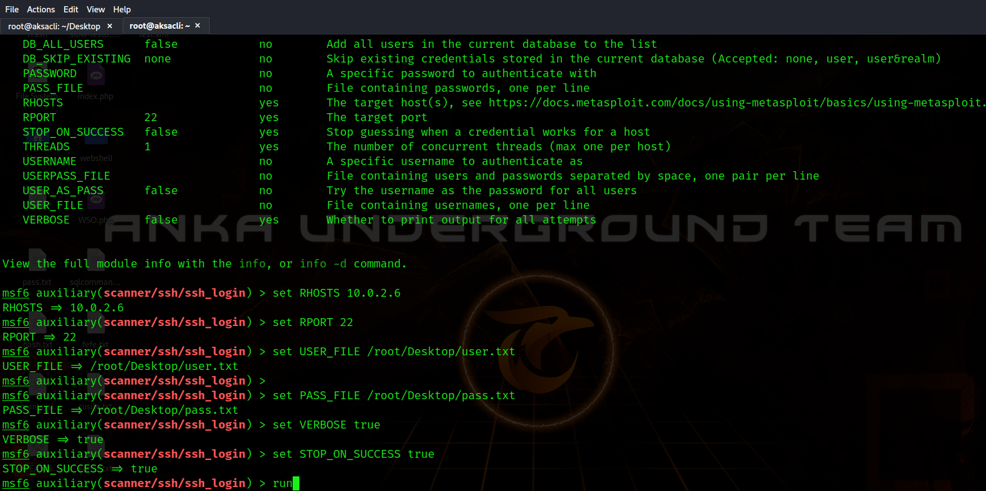Click the value 1 in the THREADS row
The height and width of the screenshot is (491, 986).
coord(147,146)
